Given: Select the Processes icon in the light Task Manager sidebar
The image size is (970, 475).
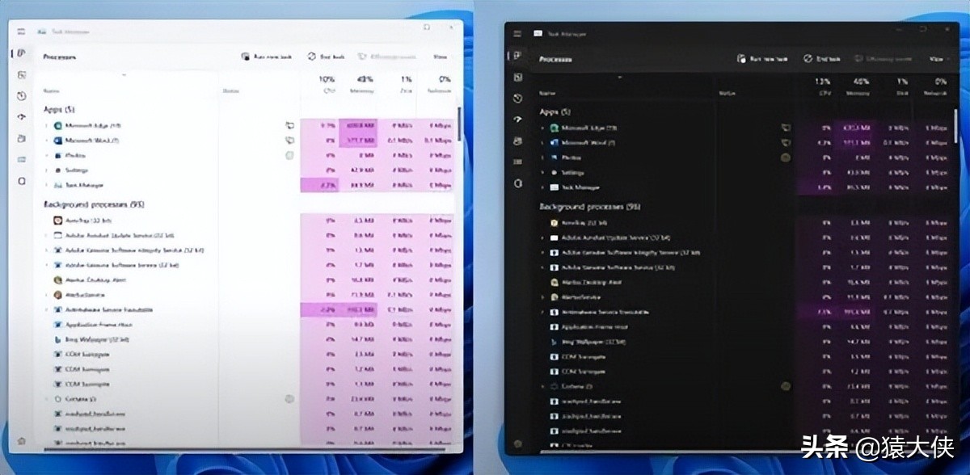Looking at the screenshot, I should [x=21, y=53].
